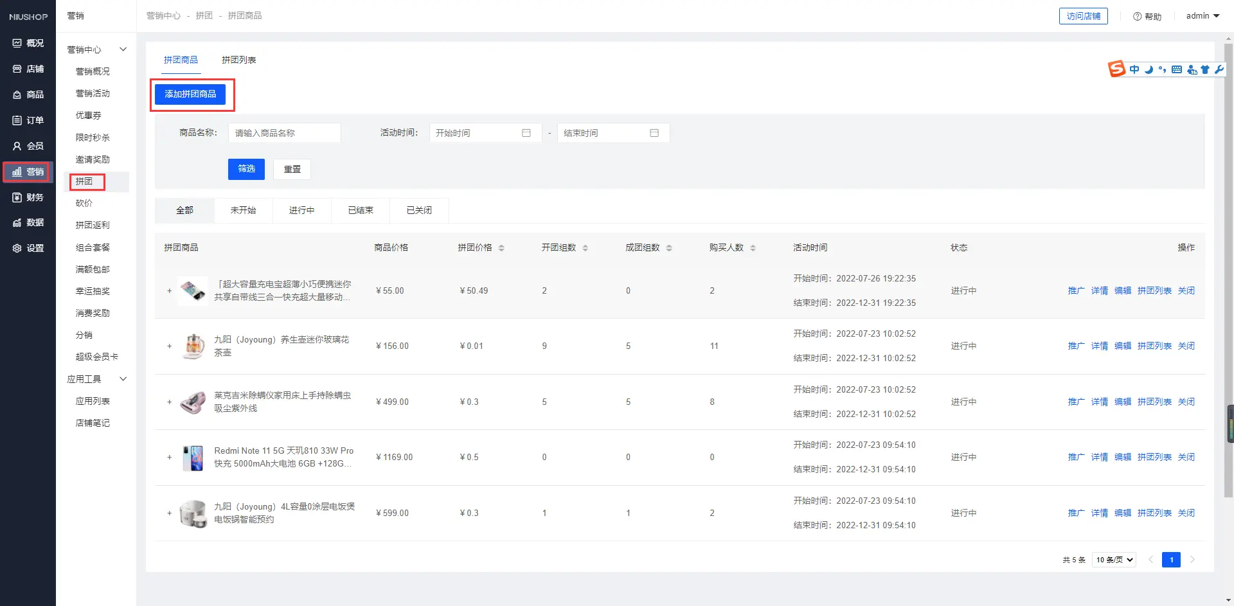Viewport: 1234px width, 606px height.
Task: Sort by 拼团价格 column arrows
Action: pyautogui.click(x=501, y=248)
